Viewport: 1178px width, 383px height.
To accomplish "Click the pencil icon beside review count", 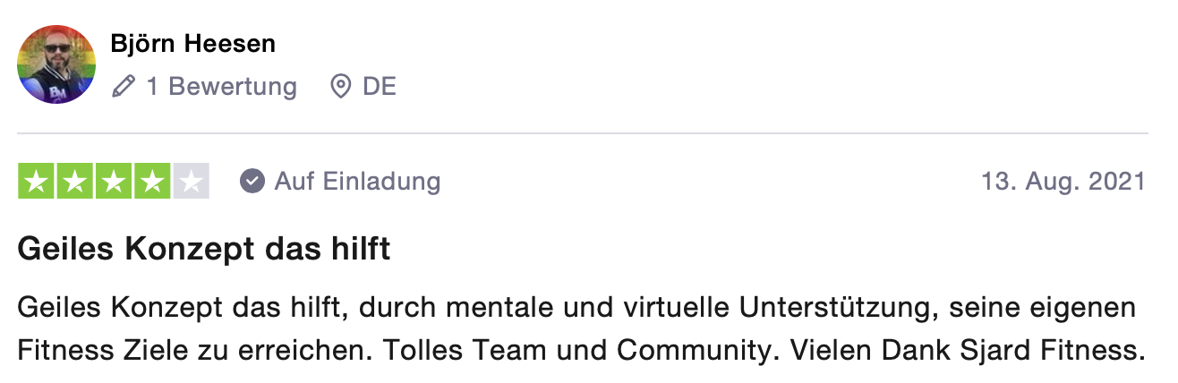I will [x=124, y=87].
